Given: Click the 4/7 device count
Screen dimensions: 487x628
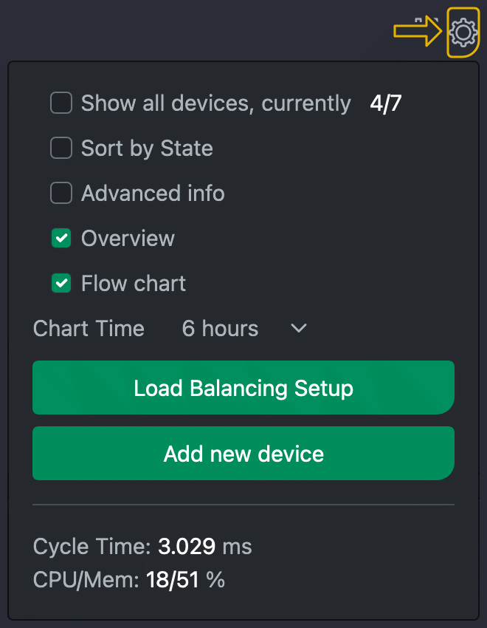Looking at the screenshot, I should point(385,103).
